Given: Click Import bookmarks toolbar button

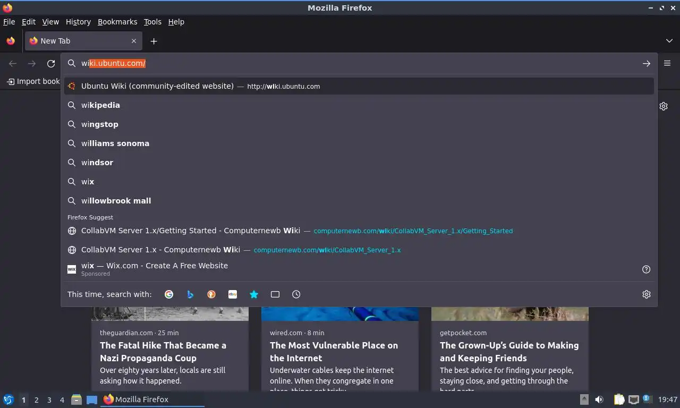Looking at the screenshot, I should pos(33,81).
